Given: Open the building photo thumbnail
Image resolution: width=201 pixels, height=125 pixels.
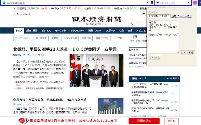Looking at the screenshot, I should click(111, 106).
